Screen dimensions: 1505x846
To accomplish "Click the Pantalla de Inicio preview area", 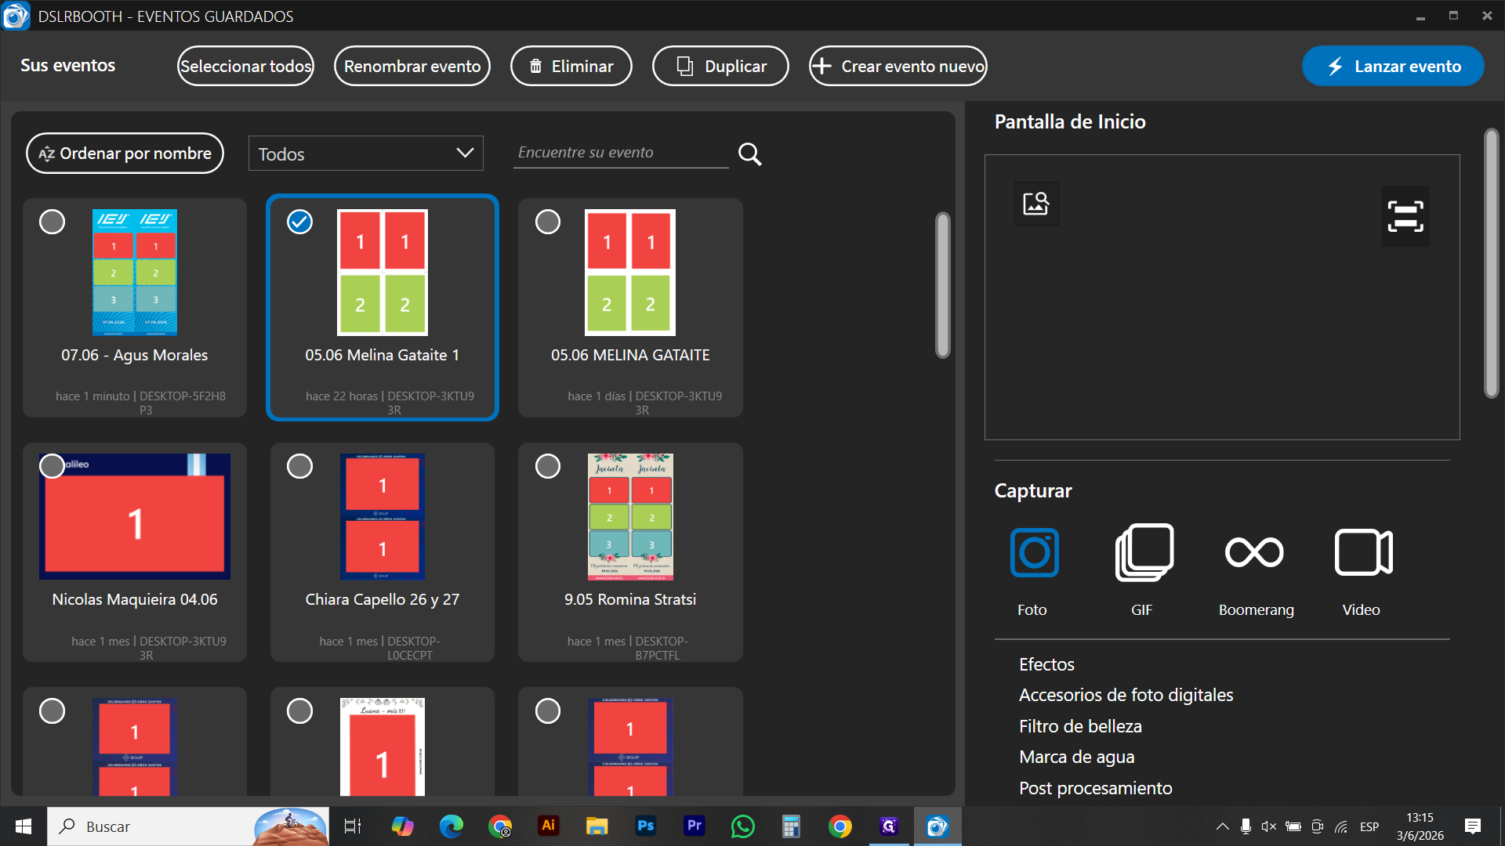I will click(1222, 297).
